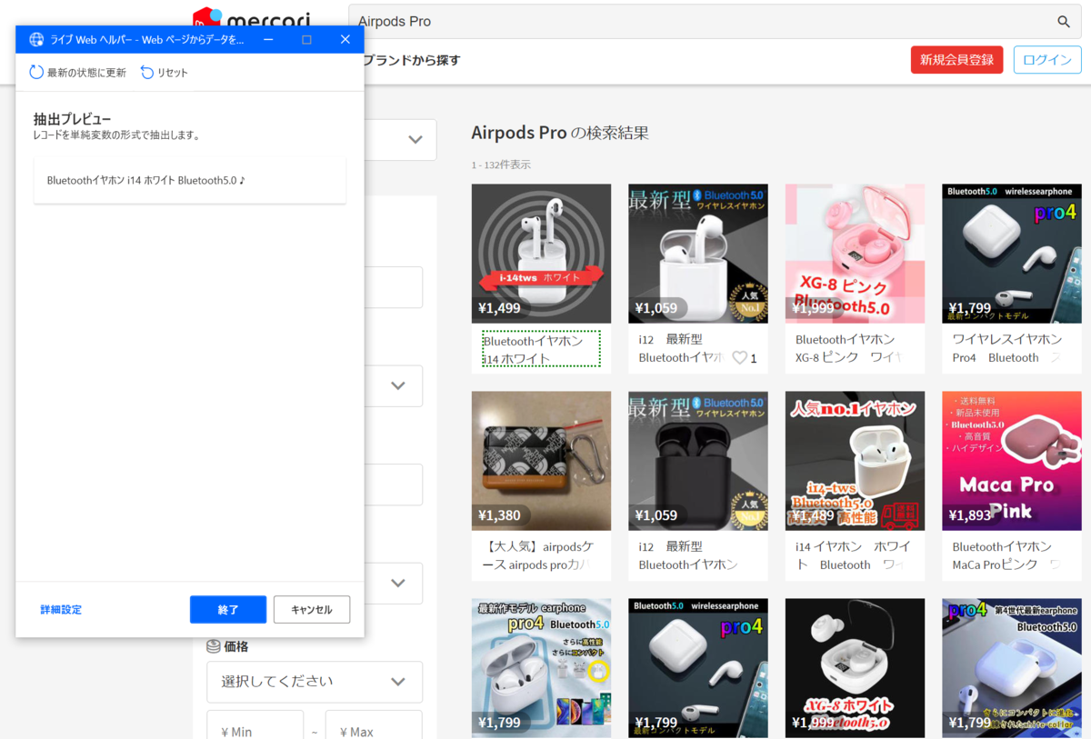Click title 【大人気】airpodsケース
Image resolution: width=1091 pixels, height=739 pixels.
tap(542, 555)
